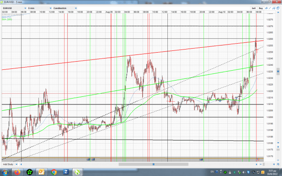
Task: Click the detach chart window icon
Action: pos(278,8)
